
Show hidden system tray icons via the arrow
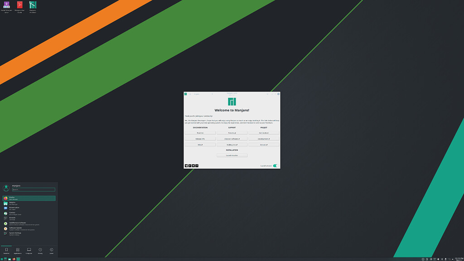(453, 259)
